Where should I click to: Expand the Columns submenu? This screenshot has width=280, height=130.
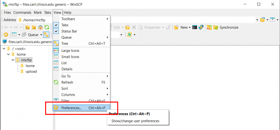coord(82,95)
